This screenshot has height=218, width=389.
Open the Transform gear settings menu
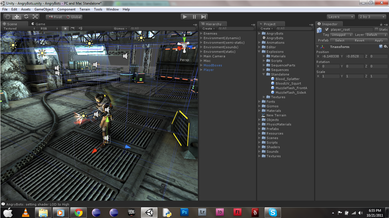[386, 47]
